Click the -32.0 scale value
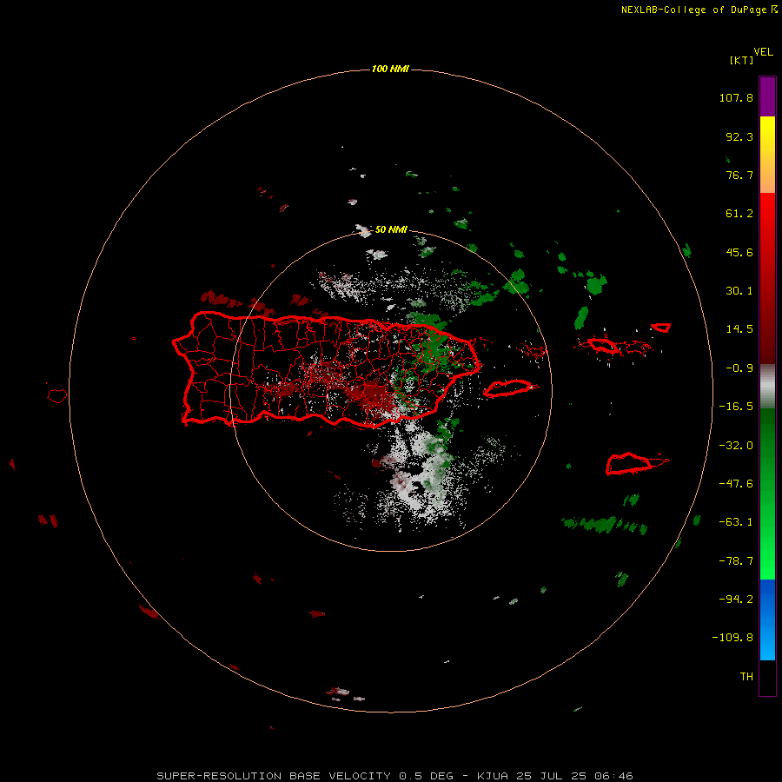 point(736,446)
